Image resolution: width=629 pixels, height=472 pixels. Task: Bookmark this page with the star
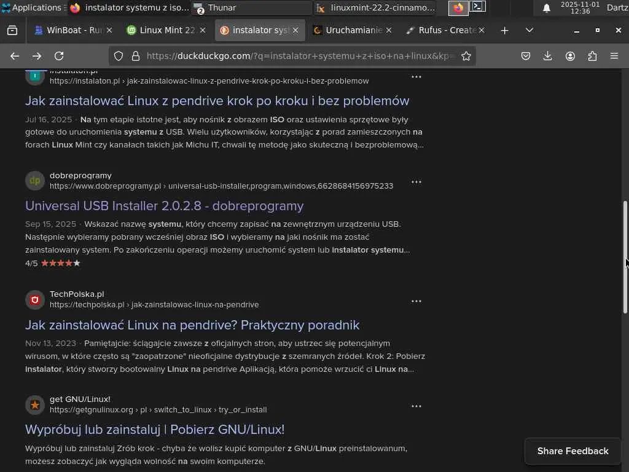(x=466, y=56)
